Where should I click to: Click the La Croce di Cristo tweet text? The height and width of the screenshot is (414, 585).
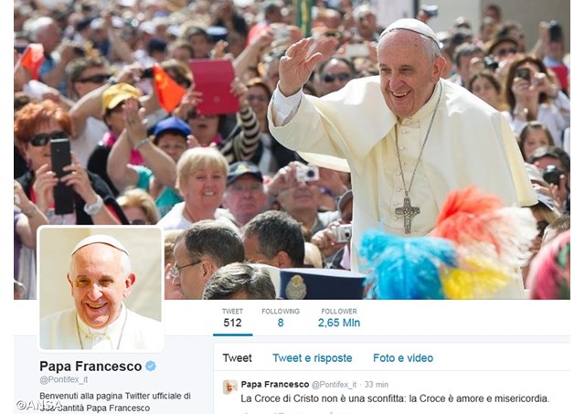click(395, 398)
